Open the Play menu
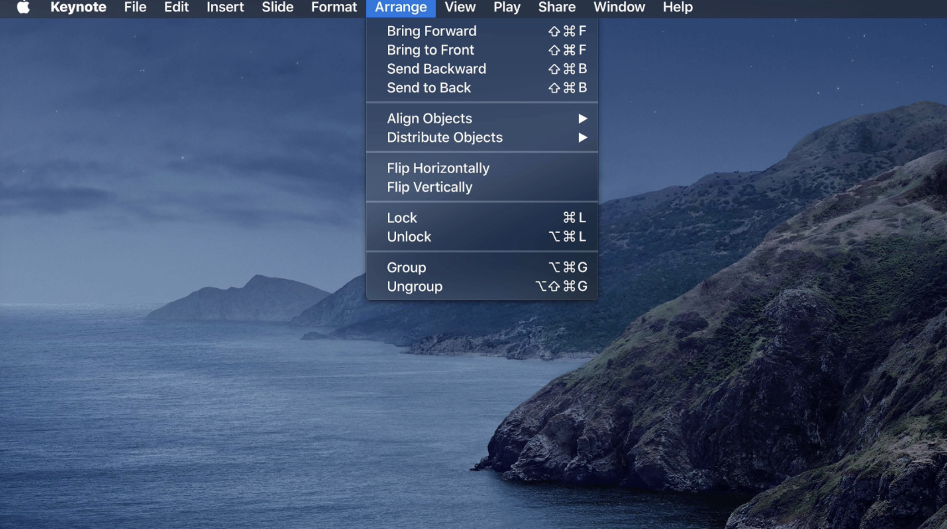The height and width of the screenshot is (529, 947). pos(506,7)
